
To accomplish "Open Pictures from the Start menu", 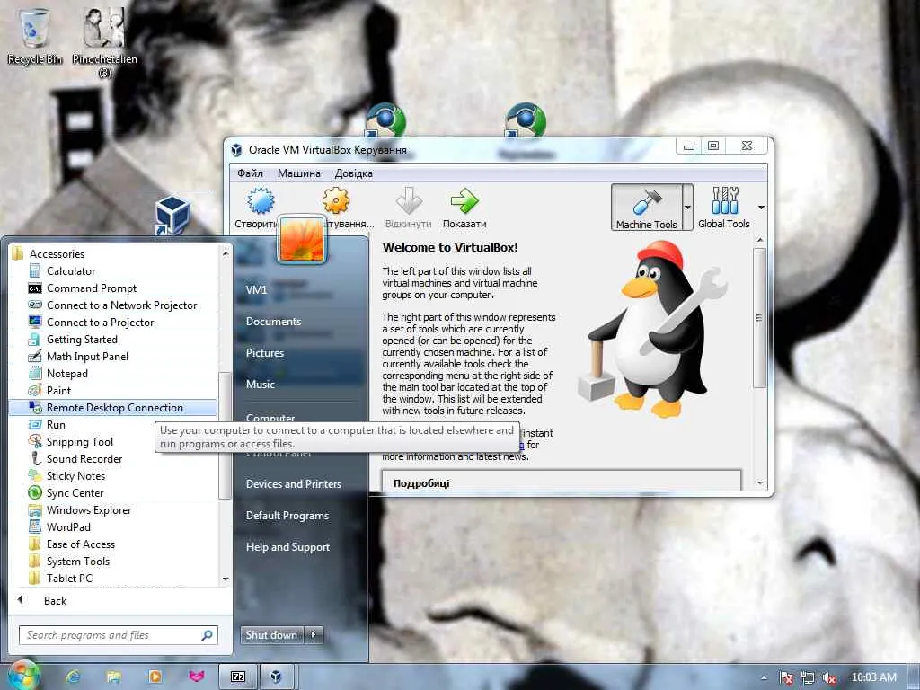I will 265,352.
